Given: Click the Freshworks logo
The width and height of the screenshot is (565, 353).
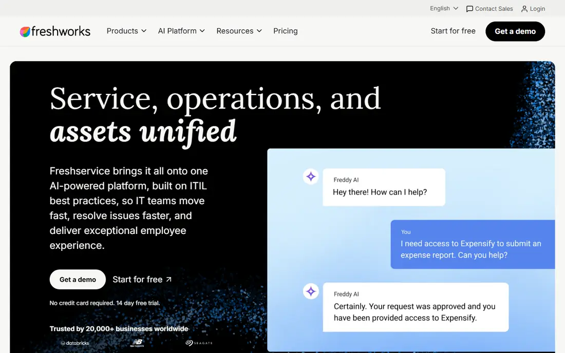Looking at the screenshot, I should point(55,31).
